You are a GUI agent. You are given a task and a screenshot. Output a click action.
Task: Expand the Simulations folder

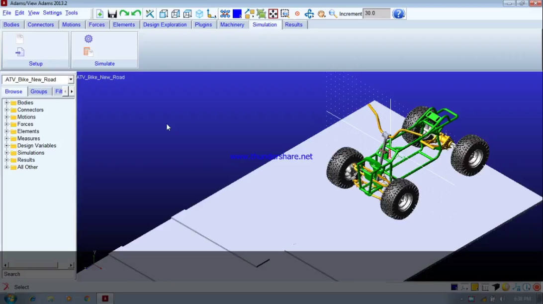6,153
